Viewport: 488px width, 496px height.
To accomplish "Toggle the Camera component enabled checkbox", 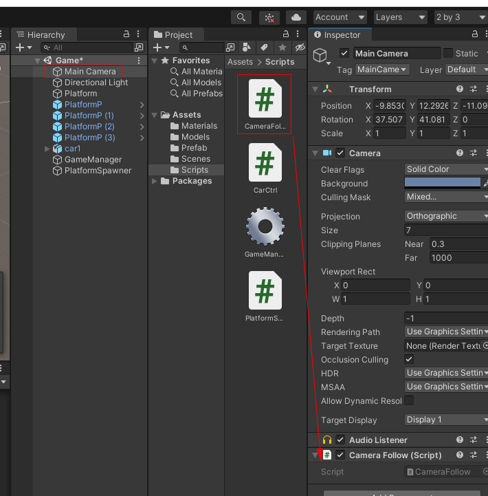I will [340, 153].
